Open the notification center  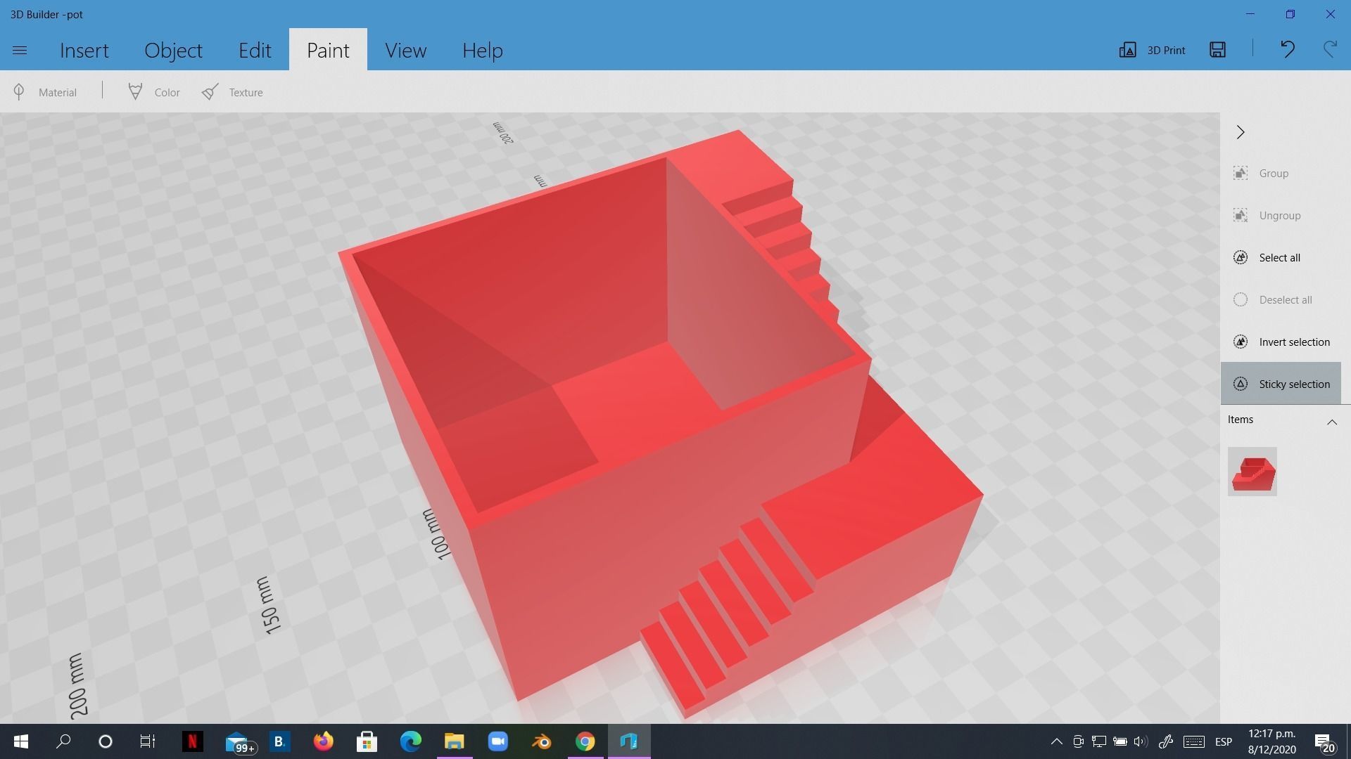[1324, 742]
